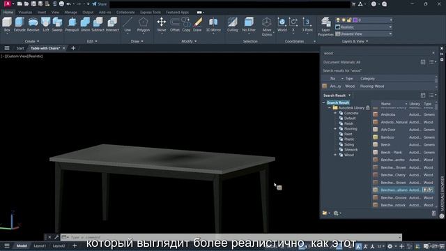This screenshot has width=446, height=251.
Task: Activate the Erase tool
Action: click(197, 24)
